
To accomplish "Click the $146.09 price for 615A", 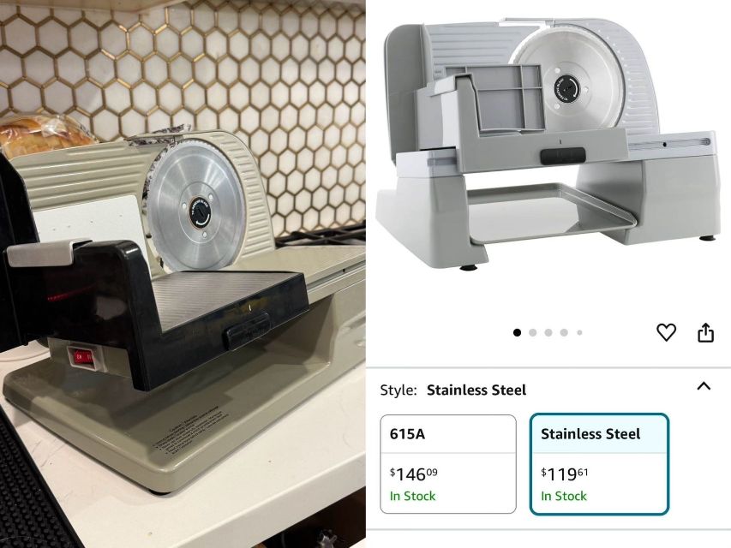I will pyautogui.click(x=414, y=474).
